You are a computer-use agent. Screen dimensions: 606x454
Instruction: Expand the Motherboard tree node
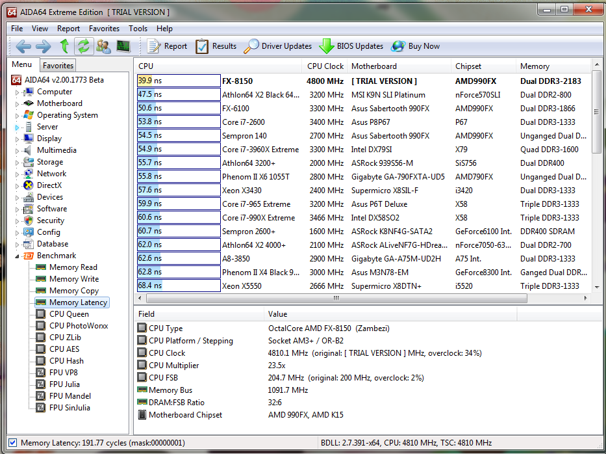click(17, 104)
